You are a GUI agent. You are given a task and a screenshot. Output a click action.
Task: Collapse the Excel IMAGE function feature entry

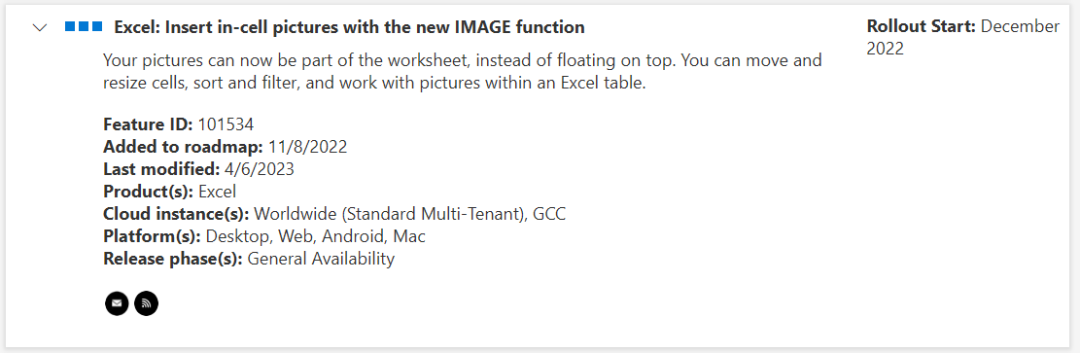click(40, 27)
